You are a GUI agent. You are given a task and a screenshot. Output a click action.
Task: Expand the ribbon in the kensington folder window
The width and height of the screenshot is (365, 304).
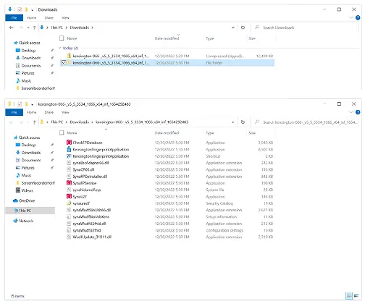pyautogui.click(x=351, y=112)
